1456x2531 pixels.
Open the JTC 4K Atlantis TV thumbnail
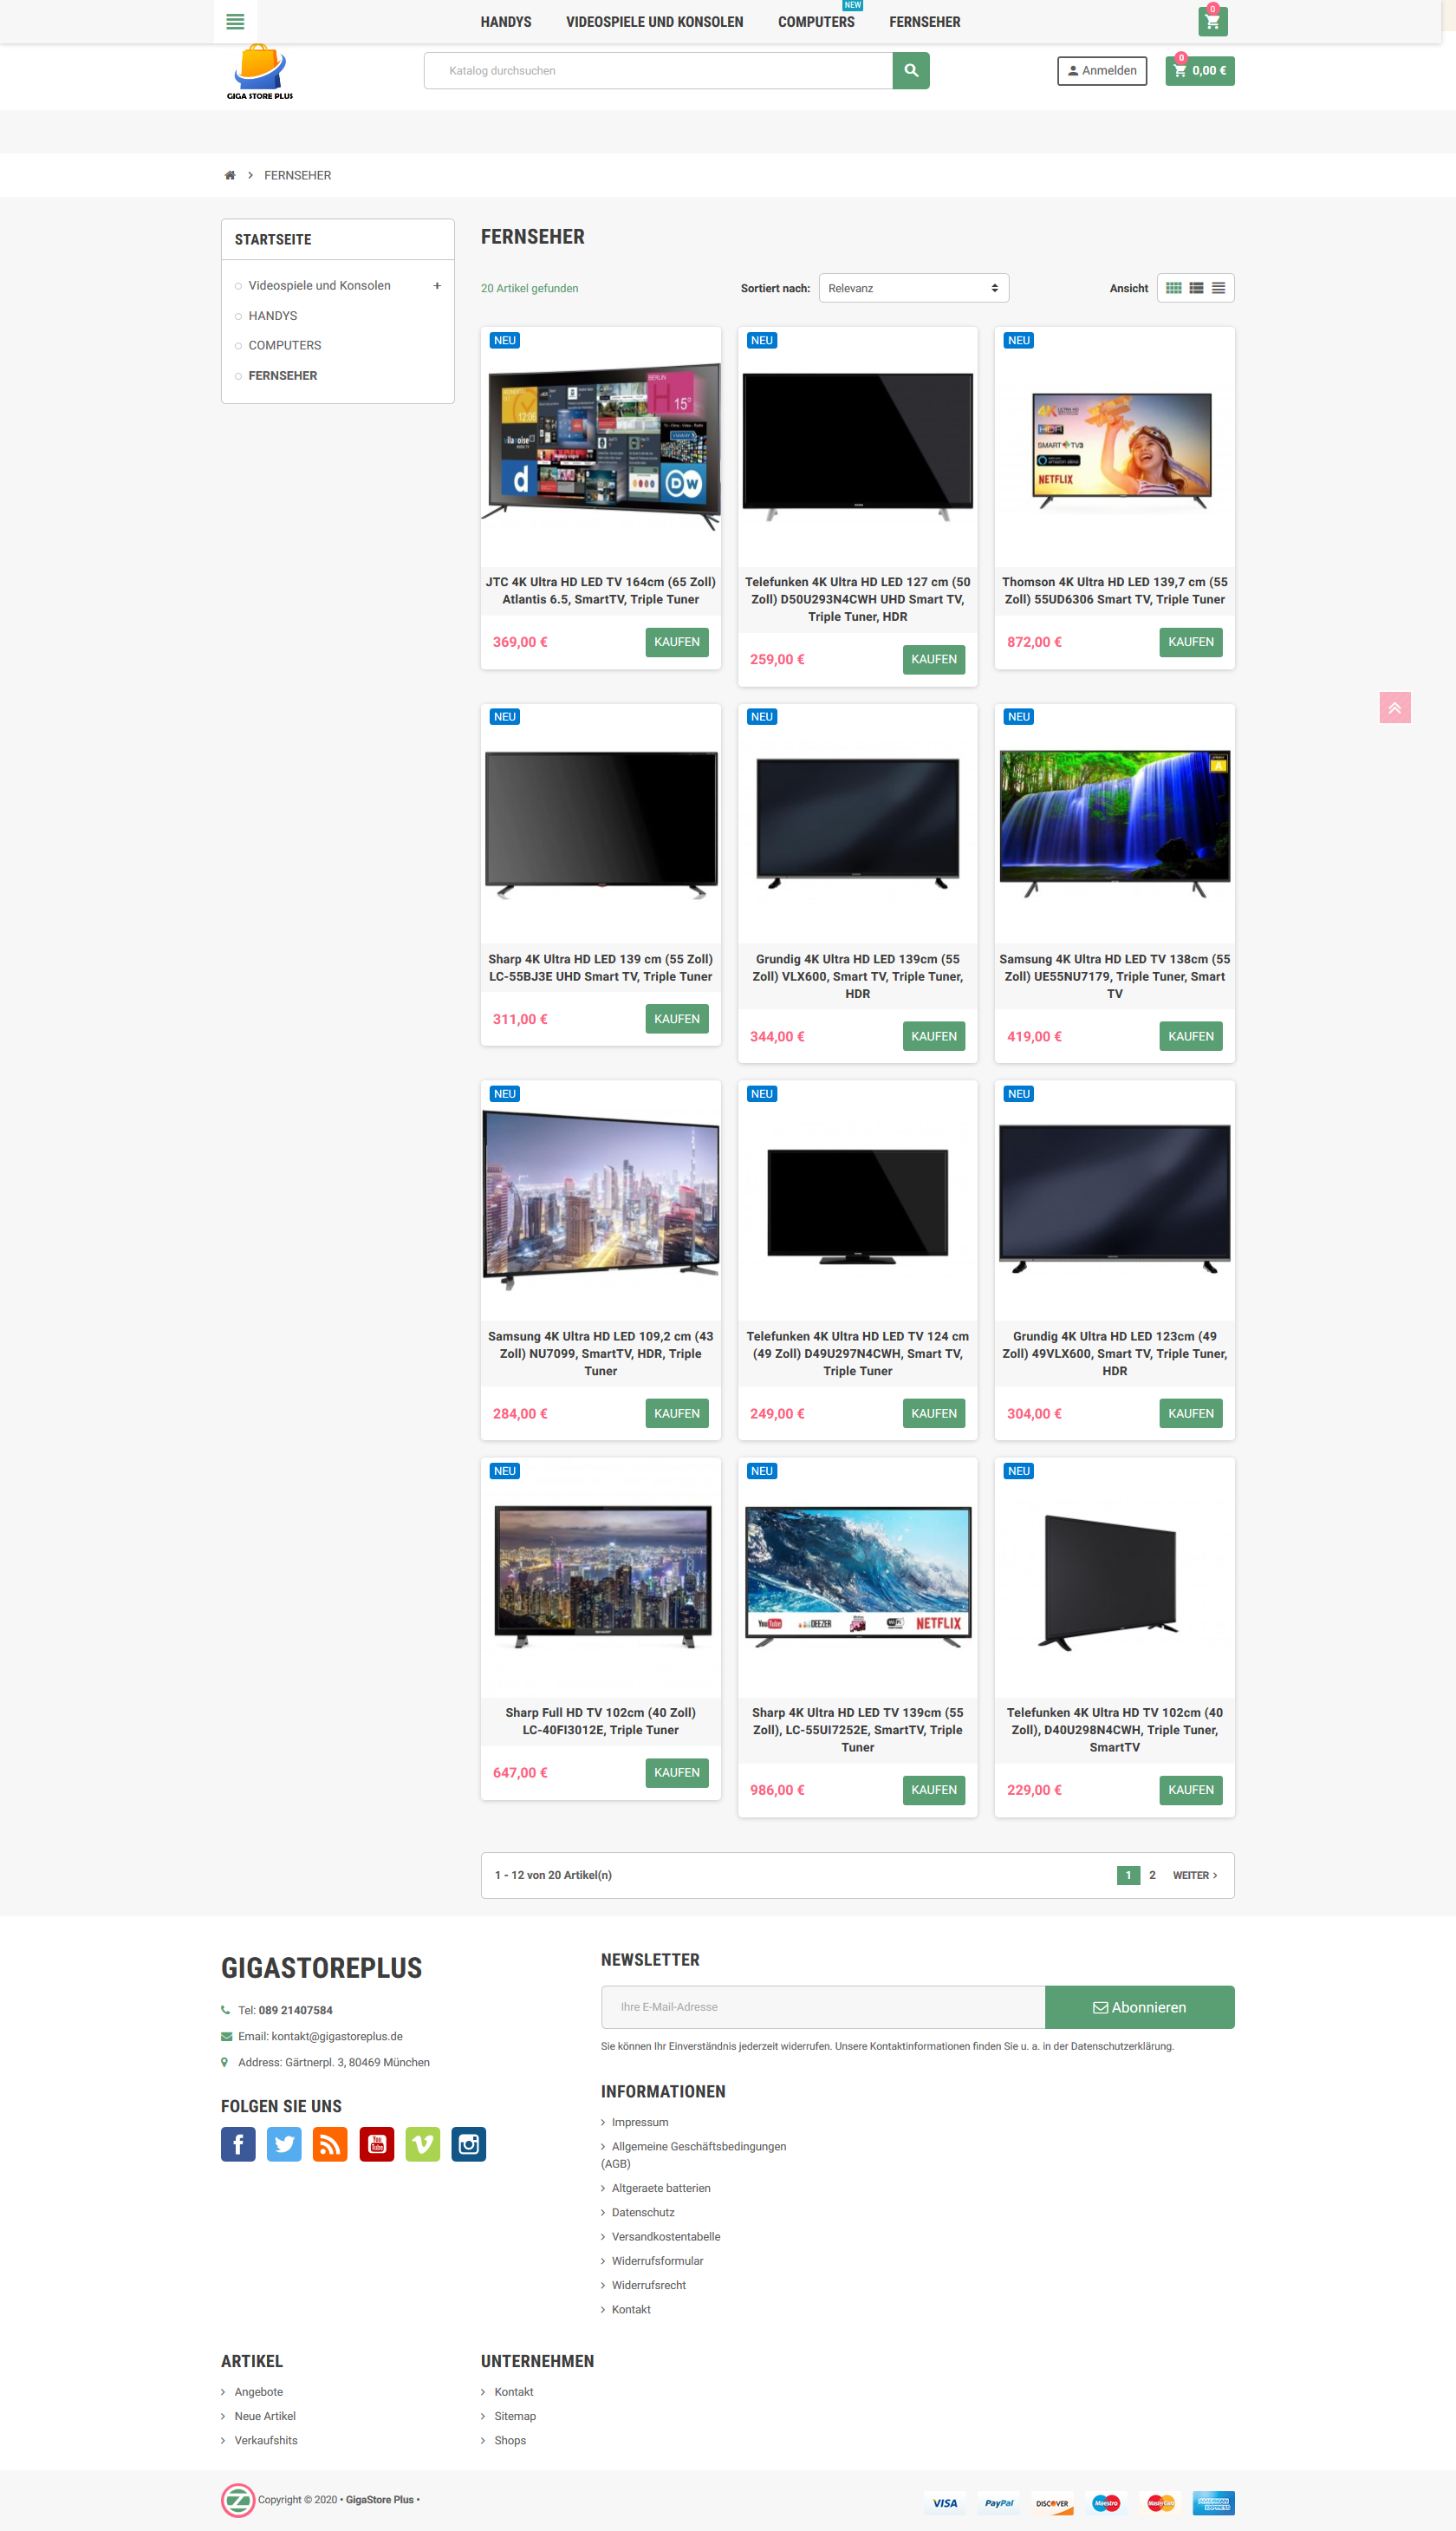point(600,447)
